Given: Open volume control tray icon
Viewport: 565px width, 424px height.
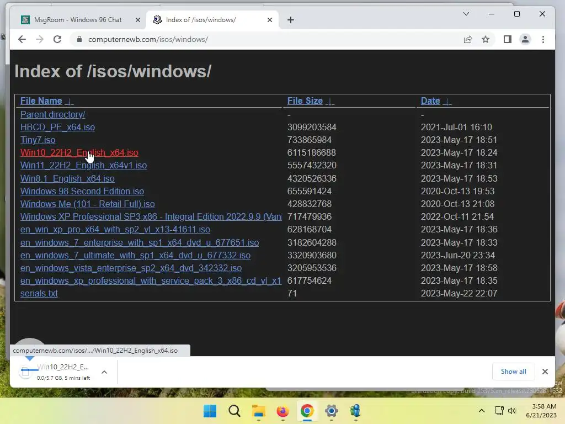Looking at the screenshot, I should tap(511, 411).
